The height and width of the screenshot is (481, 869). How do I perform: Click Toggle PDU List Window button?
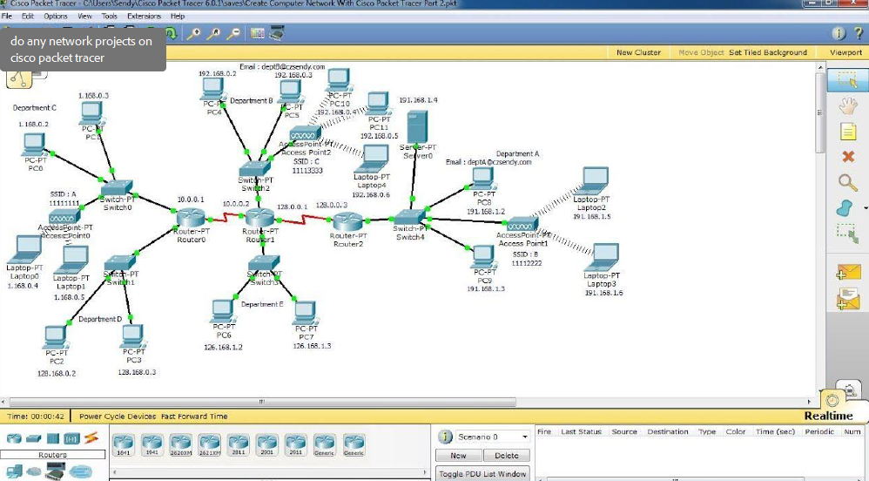pyautogui.click(x=482, y=474)
